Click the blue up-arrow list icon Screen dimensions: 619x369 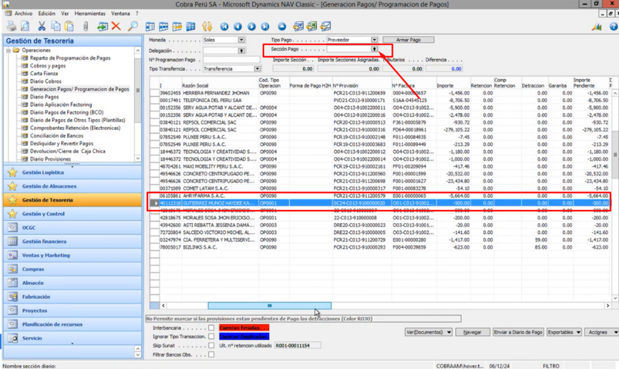coord(282,27)
